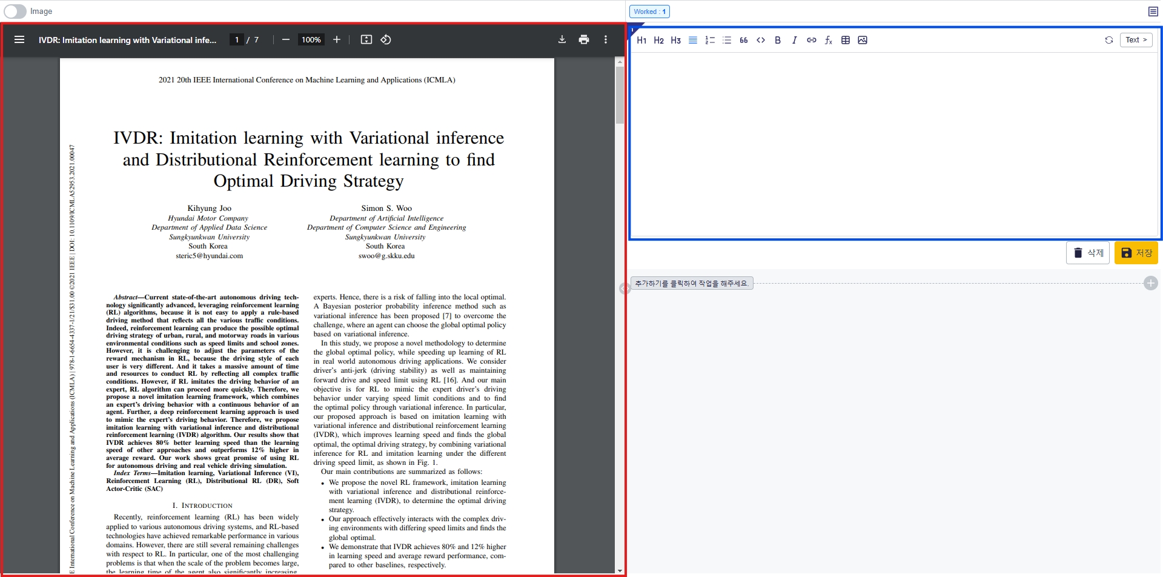
Task: Download the PDF document
Action: [x=562, y=40]
